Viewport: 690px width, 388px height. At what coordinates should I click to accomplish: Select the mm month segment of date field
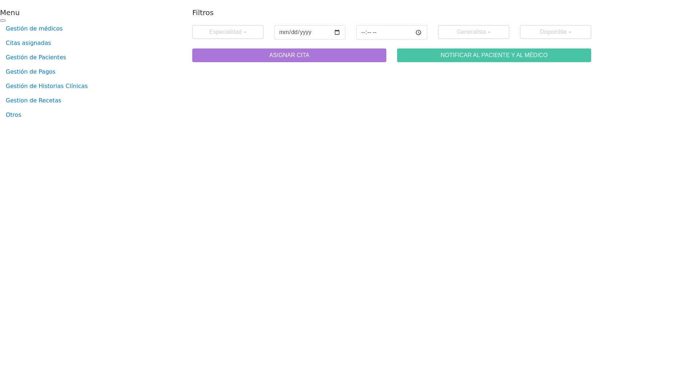tap(284, 32)
